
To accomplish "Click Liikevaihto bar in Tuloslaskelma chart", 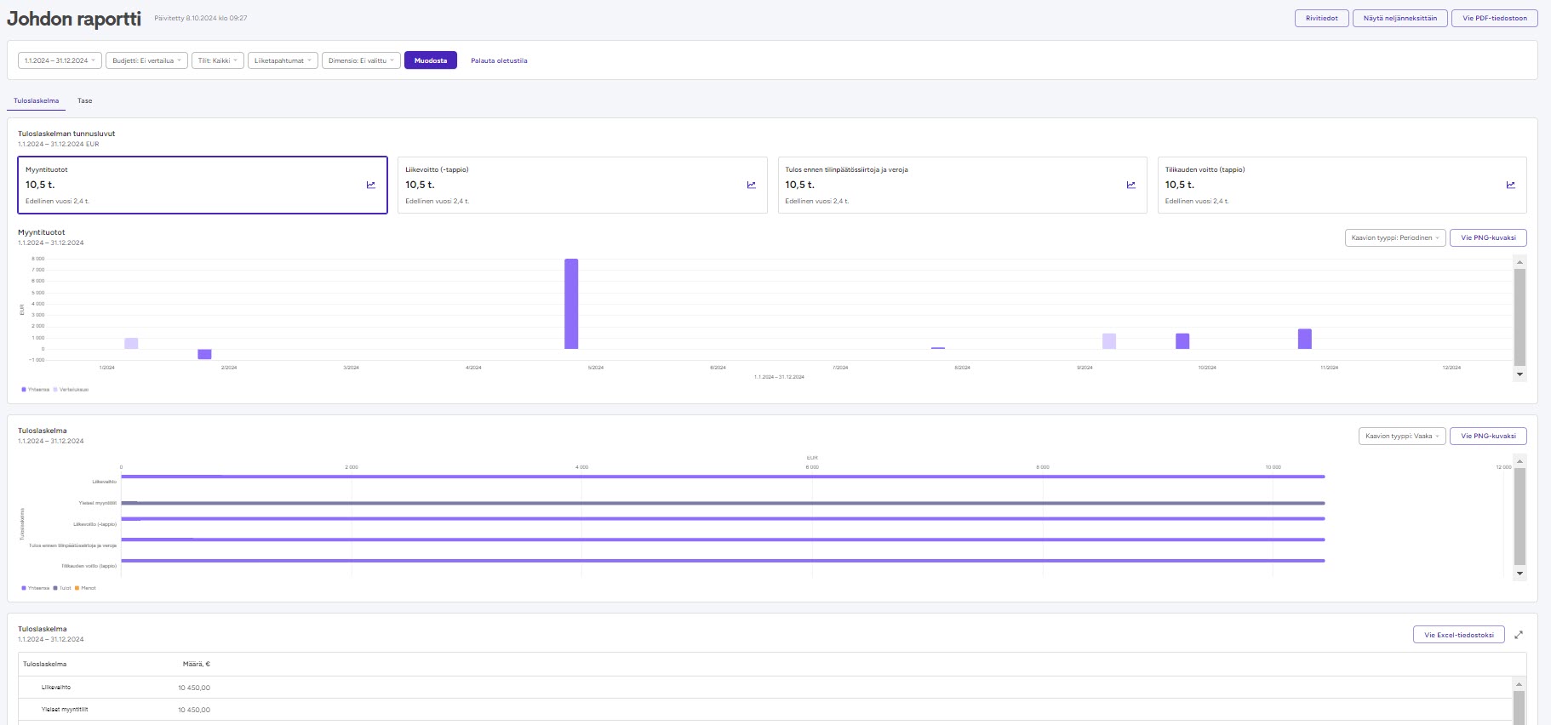I will pyautogui.click(x=723, y=477).
